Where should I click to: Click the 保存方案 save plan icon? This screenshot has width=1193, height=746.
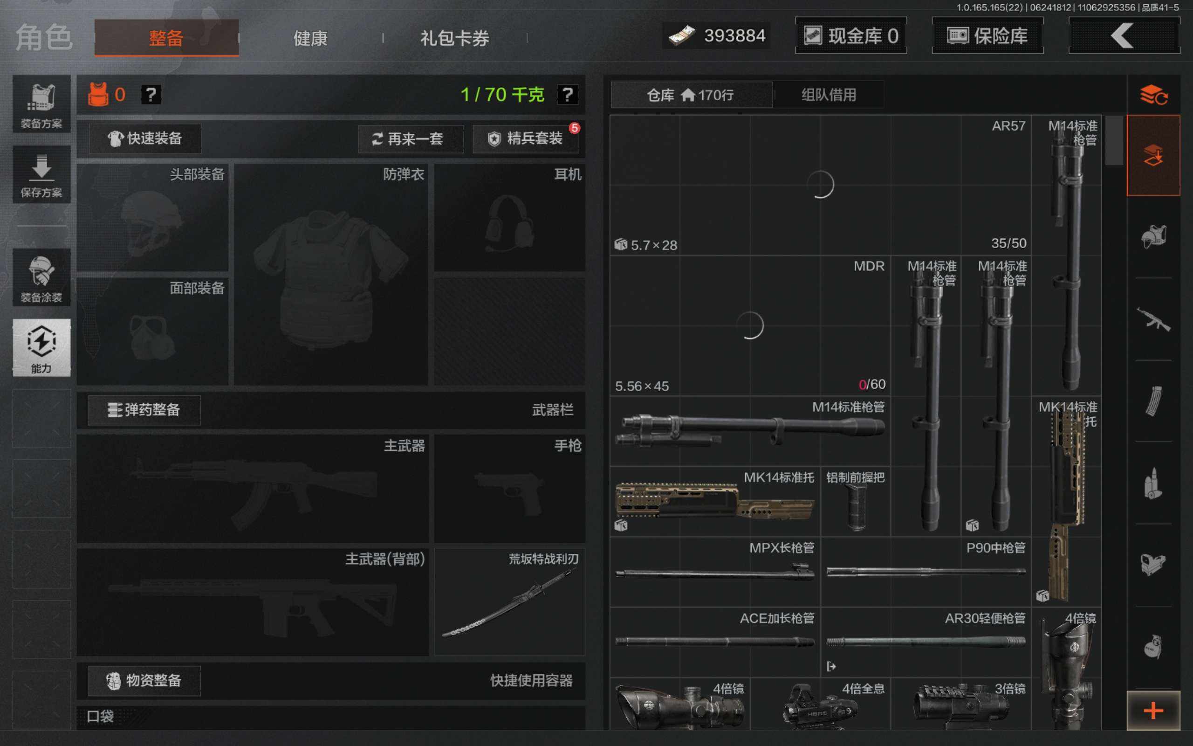click(41, 174)
